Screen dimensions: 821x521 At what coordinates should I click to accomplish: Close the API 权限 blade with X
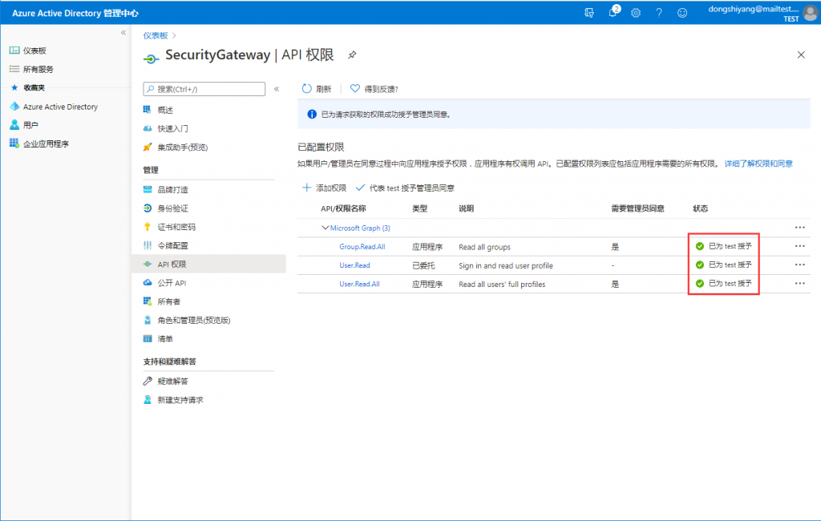801,55
